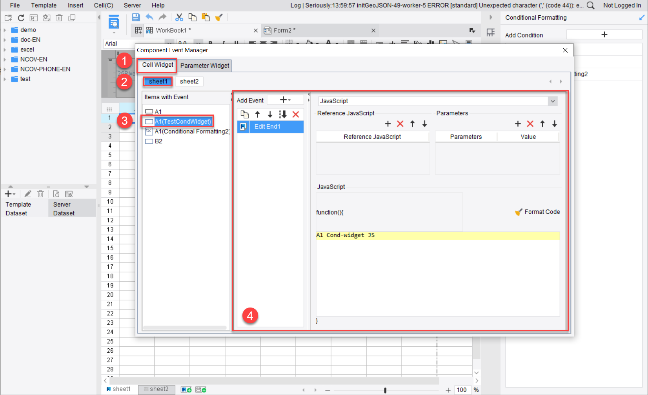Click Not Logged In link
Viewport: 648px width, 395px height.
(622, 5)
